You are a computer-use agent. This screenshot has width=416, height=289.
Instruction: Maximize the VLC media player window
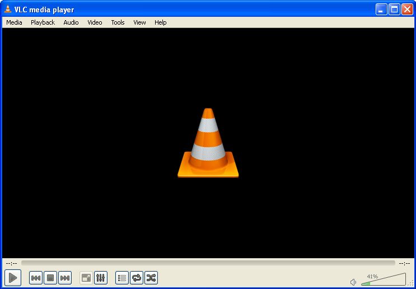pyautogui.click(x=395, y=10)
